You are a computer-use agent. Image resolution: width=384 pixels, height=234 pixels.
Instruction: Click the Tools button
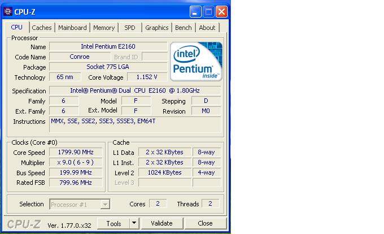click(114, 223)
